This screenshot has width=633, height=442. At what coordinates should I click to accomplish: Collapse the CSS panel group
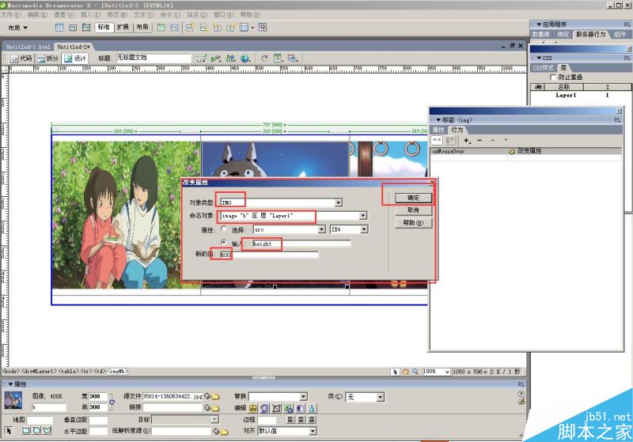[539, 58]
